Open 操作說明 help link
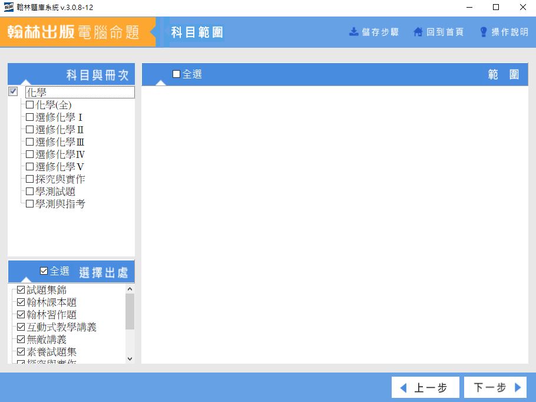The width and height of the screenshot is (536, 402). click(504, 32)
